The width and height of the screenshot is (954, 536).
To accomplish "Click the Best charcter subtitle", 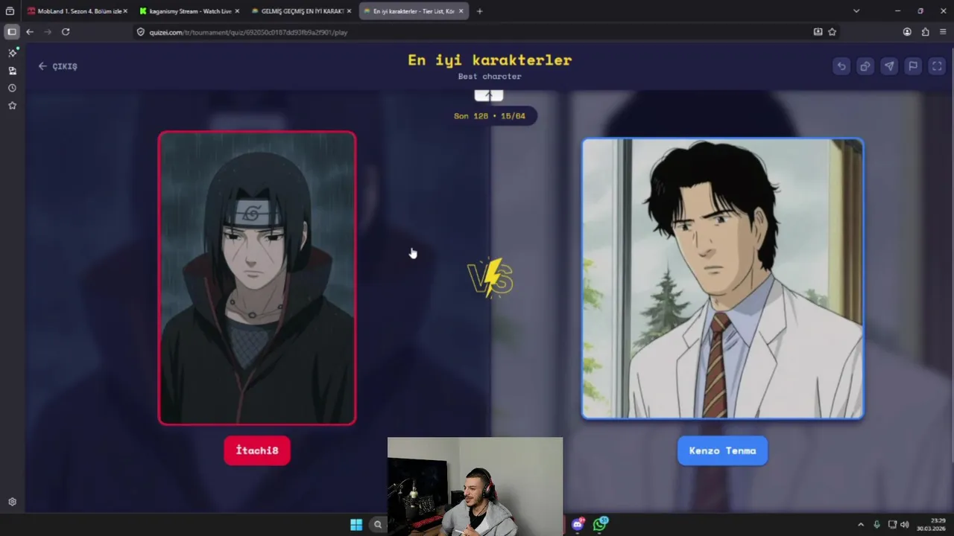I will click(490, 77).
